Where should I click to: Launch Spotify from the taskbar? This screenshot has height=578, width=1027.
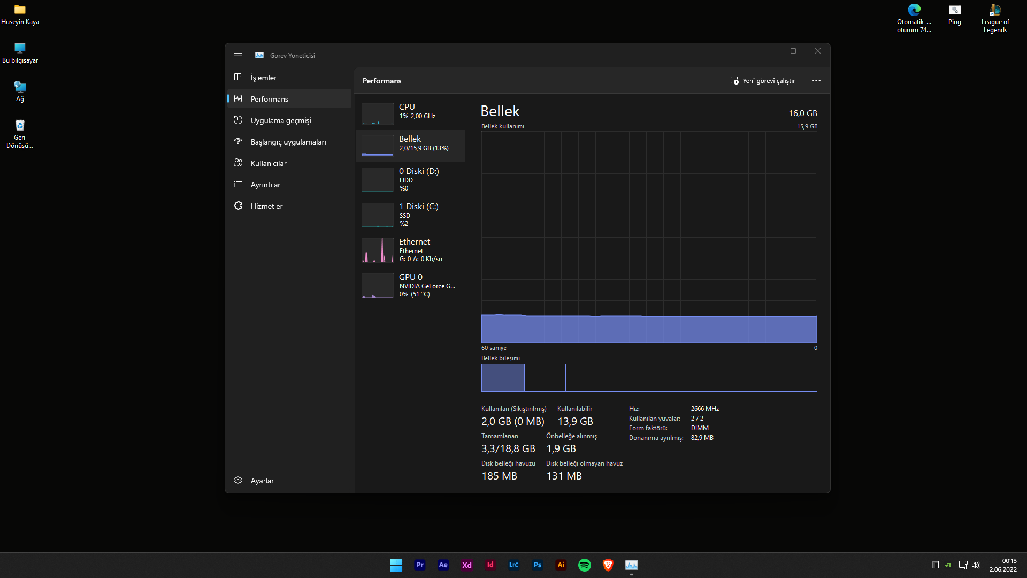(584, 565)
